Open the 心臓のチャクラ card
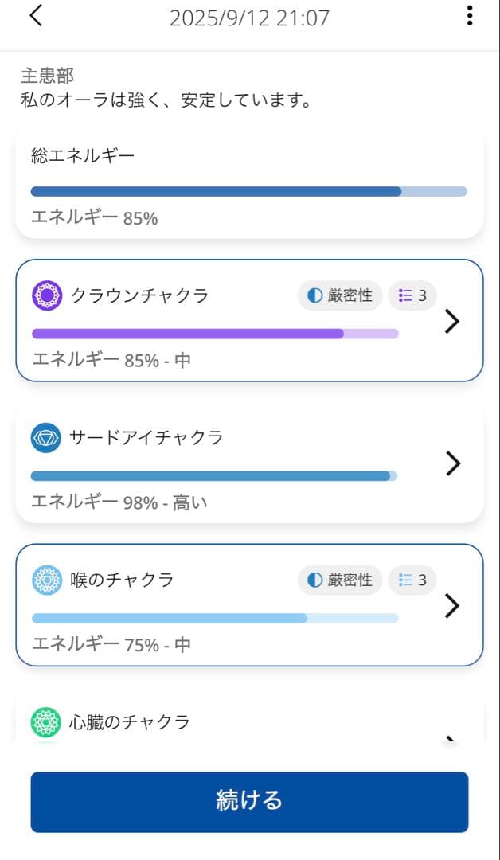This screenshot has height=860, width=500. pos(239,721)
